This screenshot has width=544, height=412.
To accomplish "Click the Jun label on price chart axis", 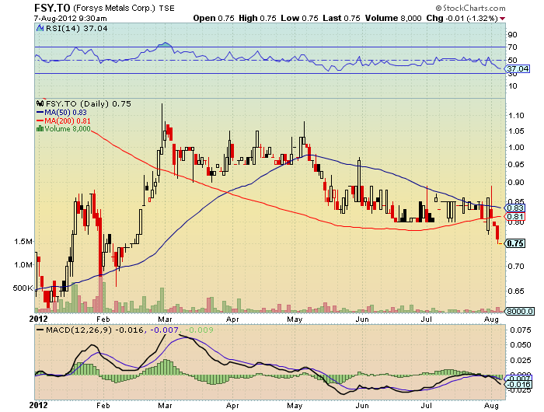I will point(362,319).
